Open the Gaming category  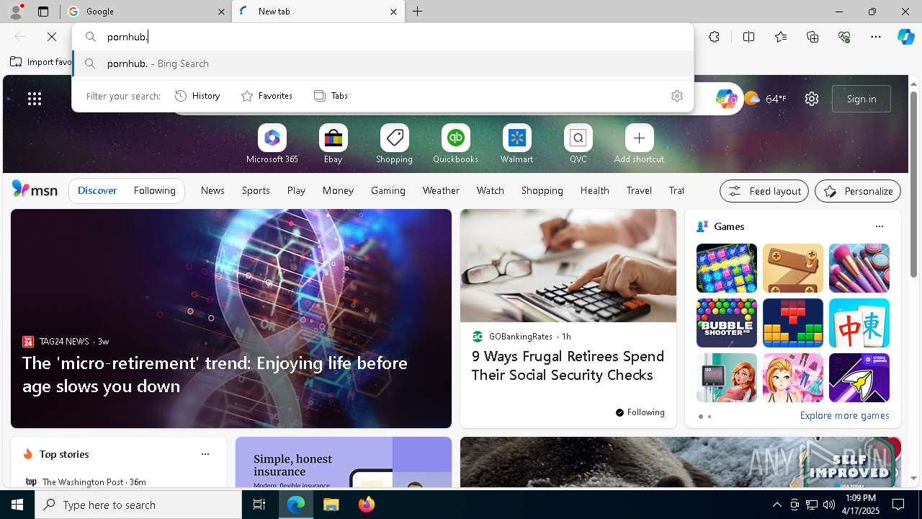pyautogui.click(x=388, y=190)
